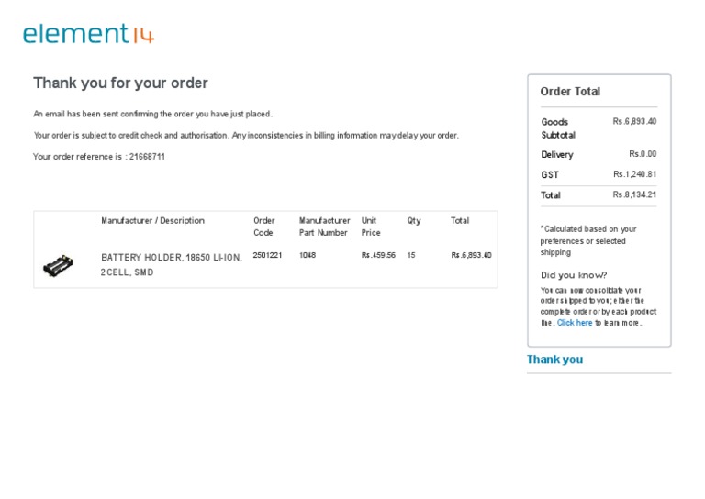Click the Manufacturer Part Number column header
The height and width of the screenshot is (499, 705).
(324, 227)
